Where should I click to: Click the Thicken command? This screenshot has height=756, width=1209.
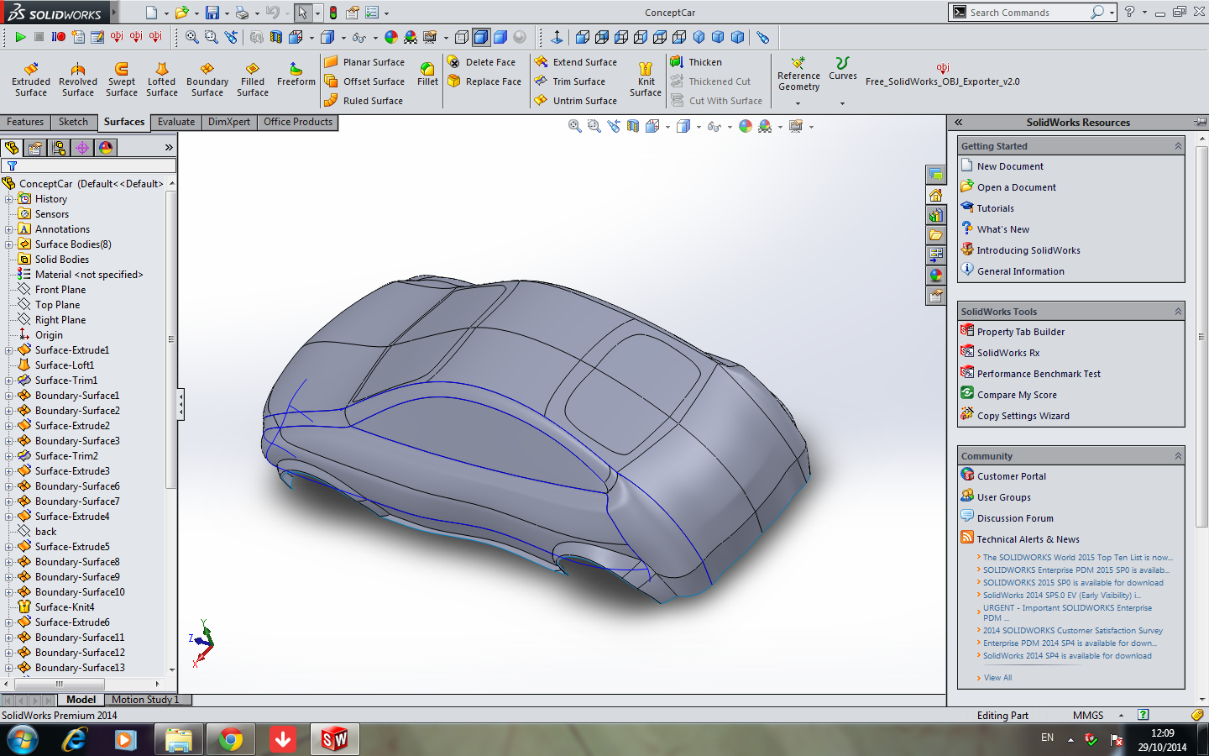[x=696, y=62]
